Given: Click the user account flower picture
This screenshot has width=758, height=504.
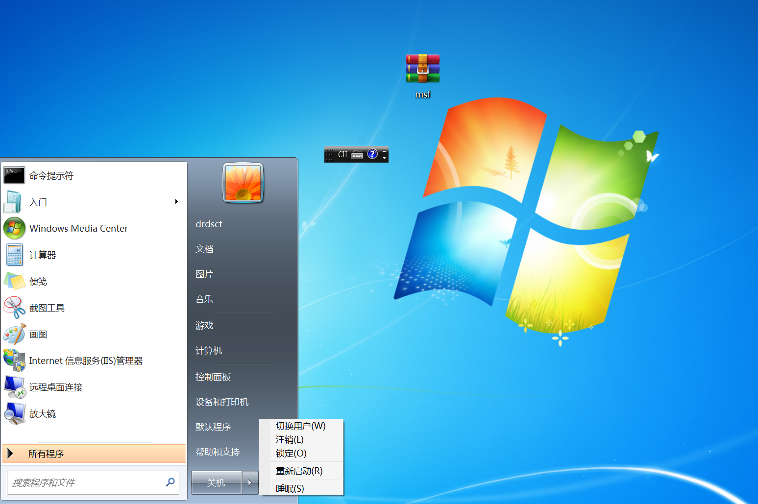Looking at the screenshot, I should pyautogui.click(x=244, y=183).
